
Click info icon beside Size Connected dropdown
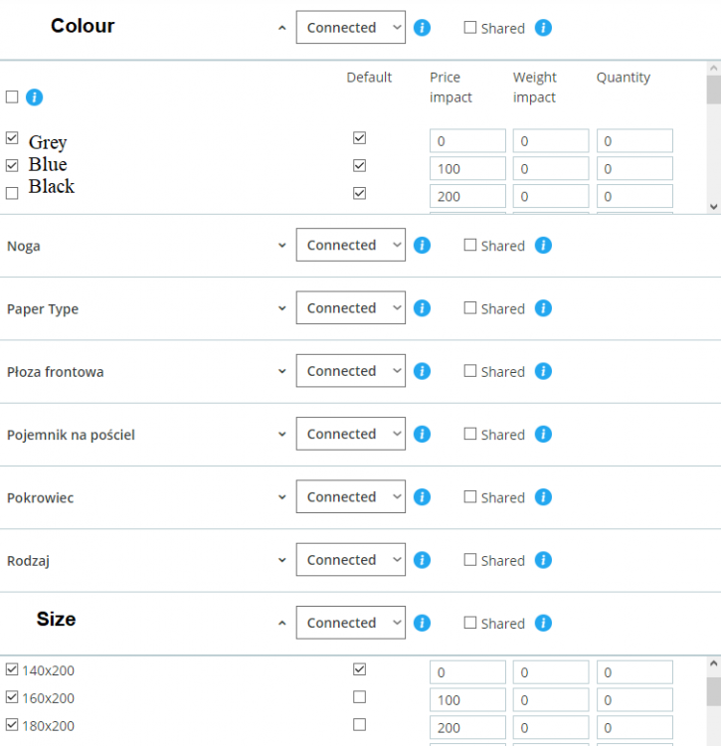422,623
